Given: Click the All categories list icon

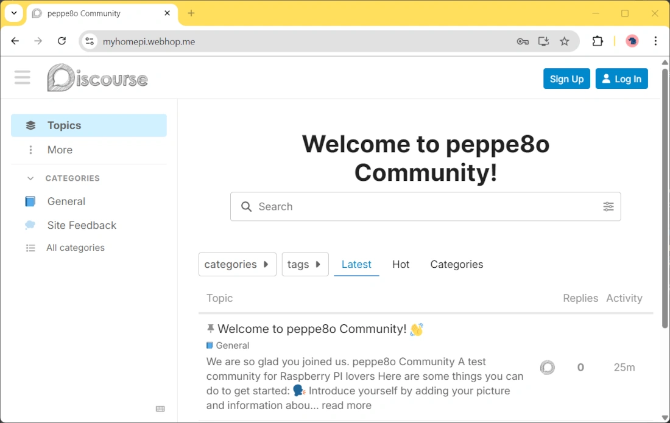Looking at the screenshot, I should coord(30,248).
